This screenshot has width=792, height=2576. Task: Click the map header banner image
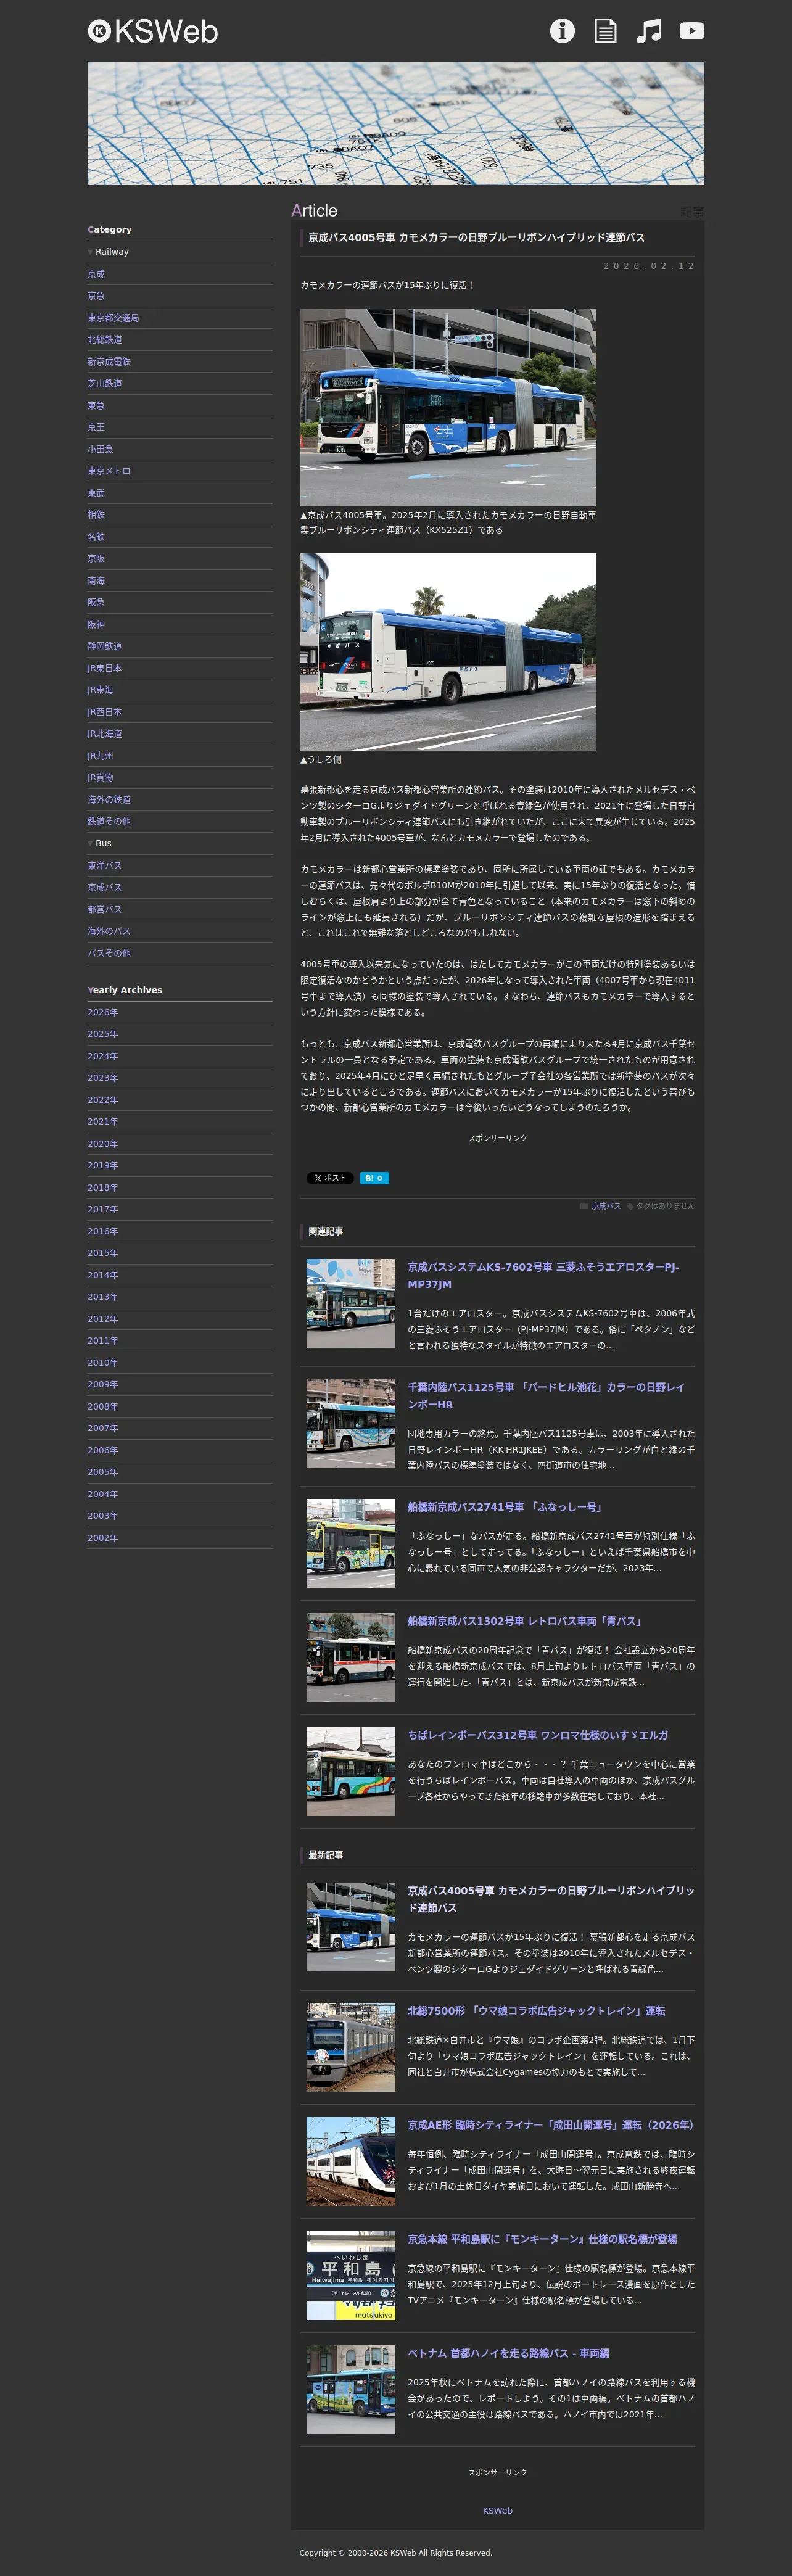(x=396, y=124)
